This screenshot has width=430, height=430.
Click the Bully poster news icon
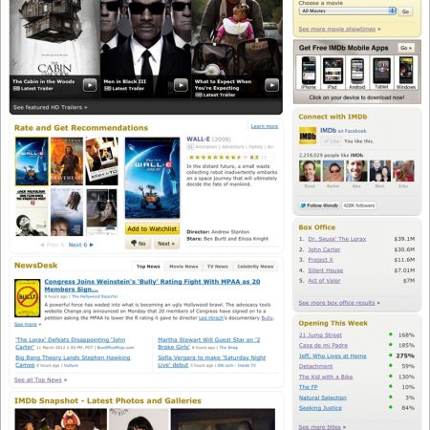[28, 298]
